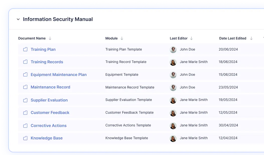Click Jane Marie Smith name in Knowledge Base row
This screenshot has width=264, height=155.
(194, 138)
